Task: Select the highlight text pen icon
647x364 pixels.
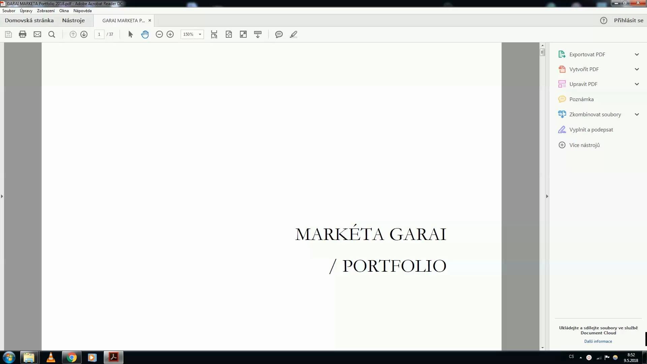Action: click(x=294, y=34)
